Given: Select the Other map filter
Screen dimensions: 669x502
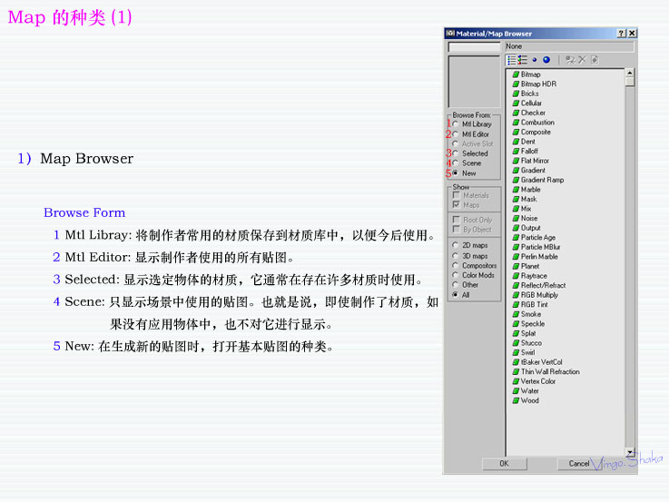Looking at the screenshot, I should click(x=456, y=285).
